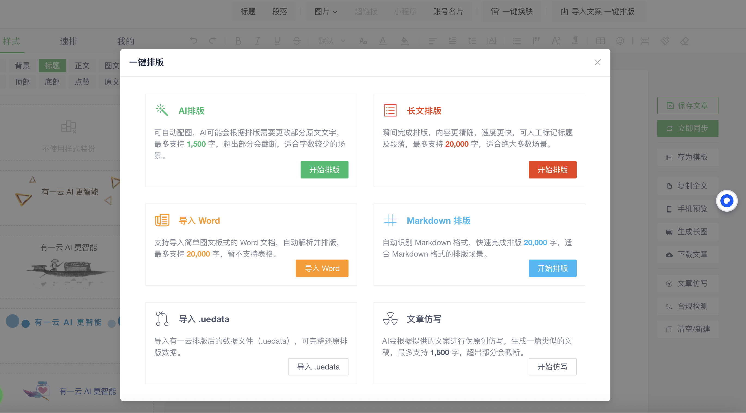Click 存为模板 in right sidebar
Viewport: 746px width, 413px height.
click(687, 157)
